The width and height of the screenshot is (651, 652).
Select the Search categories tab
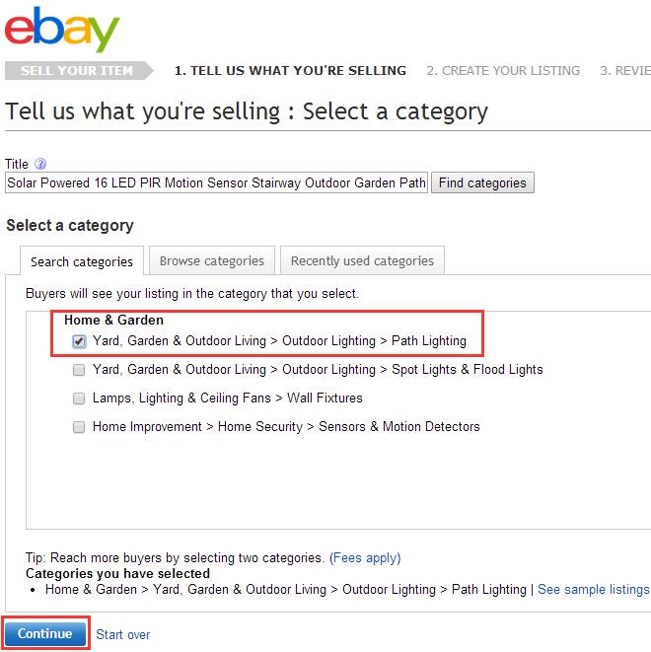[x=82, y=261]
